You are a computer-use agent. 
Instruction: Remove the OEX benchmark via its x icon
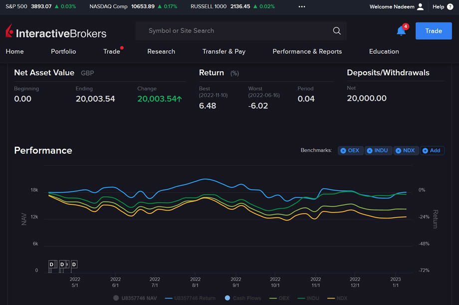click(343, 151)
